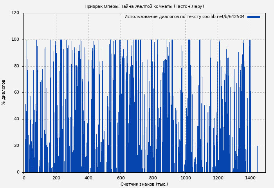Click the 1400 tick label on the x-axis
The width and height of the screenshot is (274, 188).
tap(250, 178)
